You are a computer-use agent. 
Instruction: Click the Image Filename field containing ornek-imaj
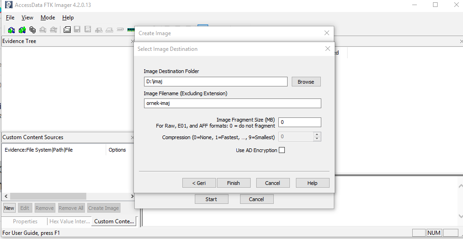[232, 103]
